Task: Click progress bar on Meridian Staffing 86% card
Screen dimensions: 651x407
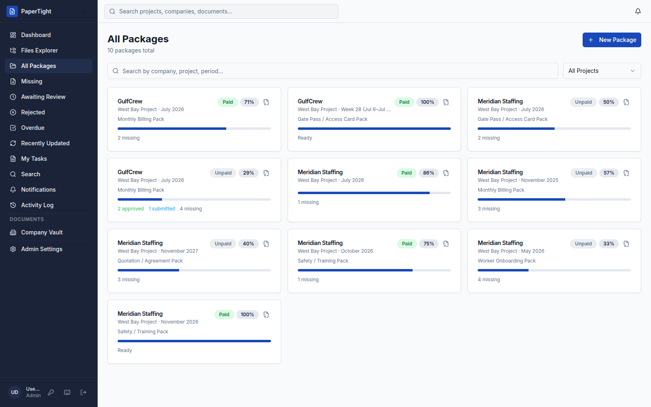Action: click(x=374, y=193)
